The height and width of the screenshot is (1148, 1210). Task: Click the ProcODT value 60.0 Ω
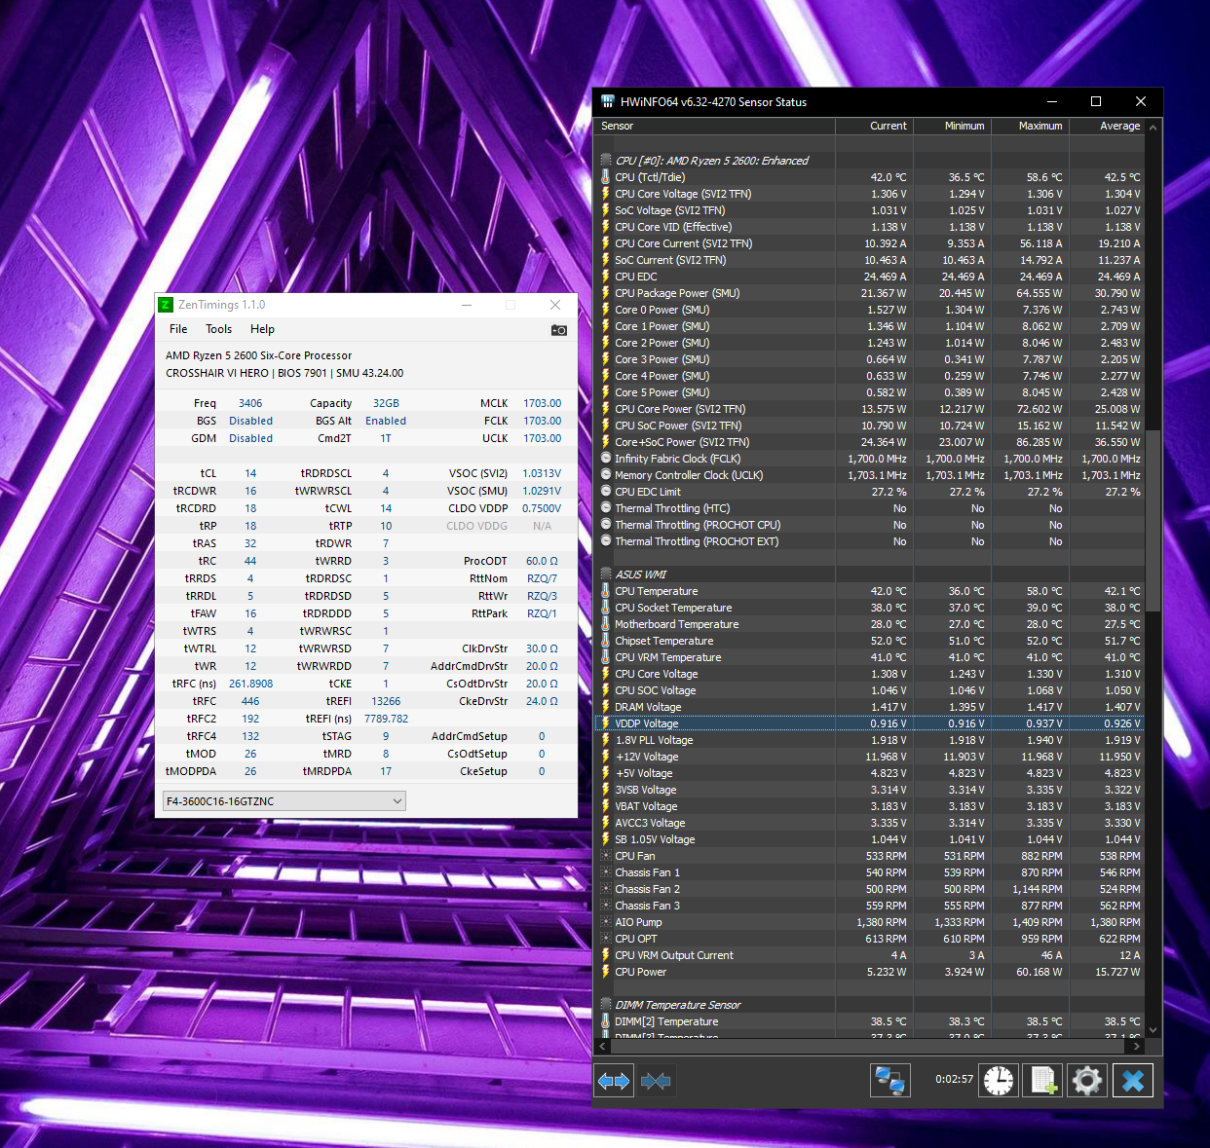(542, 561)
